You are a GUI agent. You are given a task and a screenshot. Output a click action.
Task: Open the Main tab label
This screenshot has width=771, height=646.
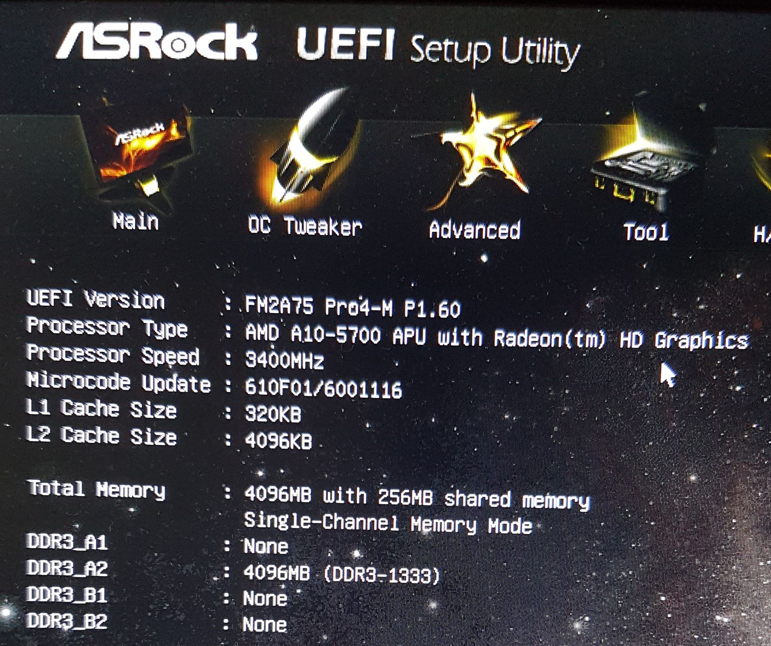[135, 222]
